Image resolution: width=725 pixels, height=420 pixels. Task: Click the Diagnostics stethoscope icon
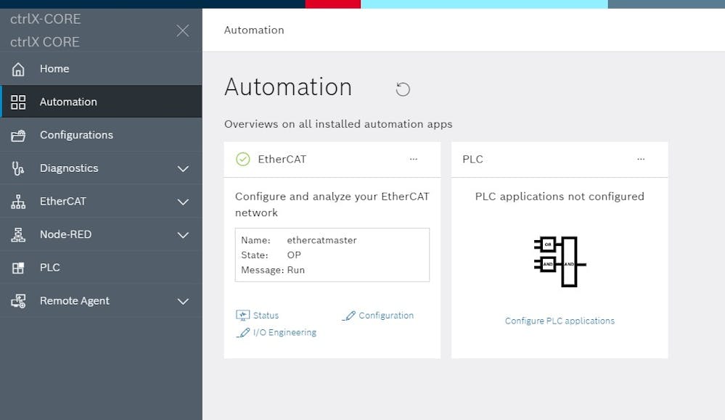(18, 168)
